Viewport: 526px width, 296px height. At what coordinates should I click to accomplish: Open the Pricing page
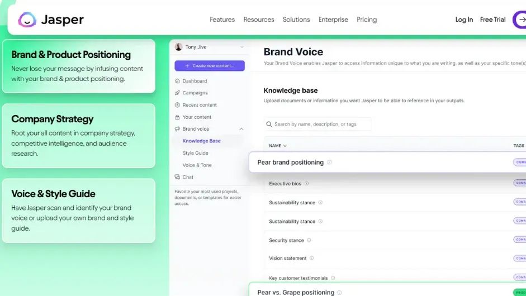(x=367, y=20)
